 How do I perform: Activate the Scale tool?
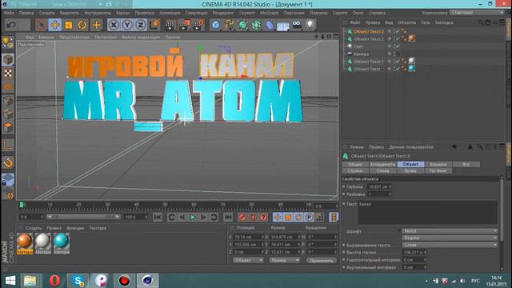(x=69, y=25)
